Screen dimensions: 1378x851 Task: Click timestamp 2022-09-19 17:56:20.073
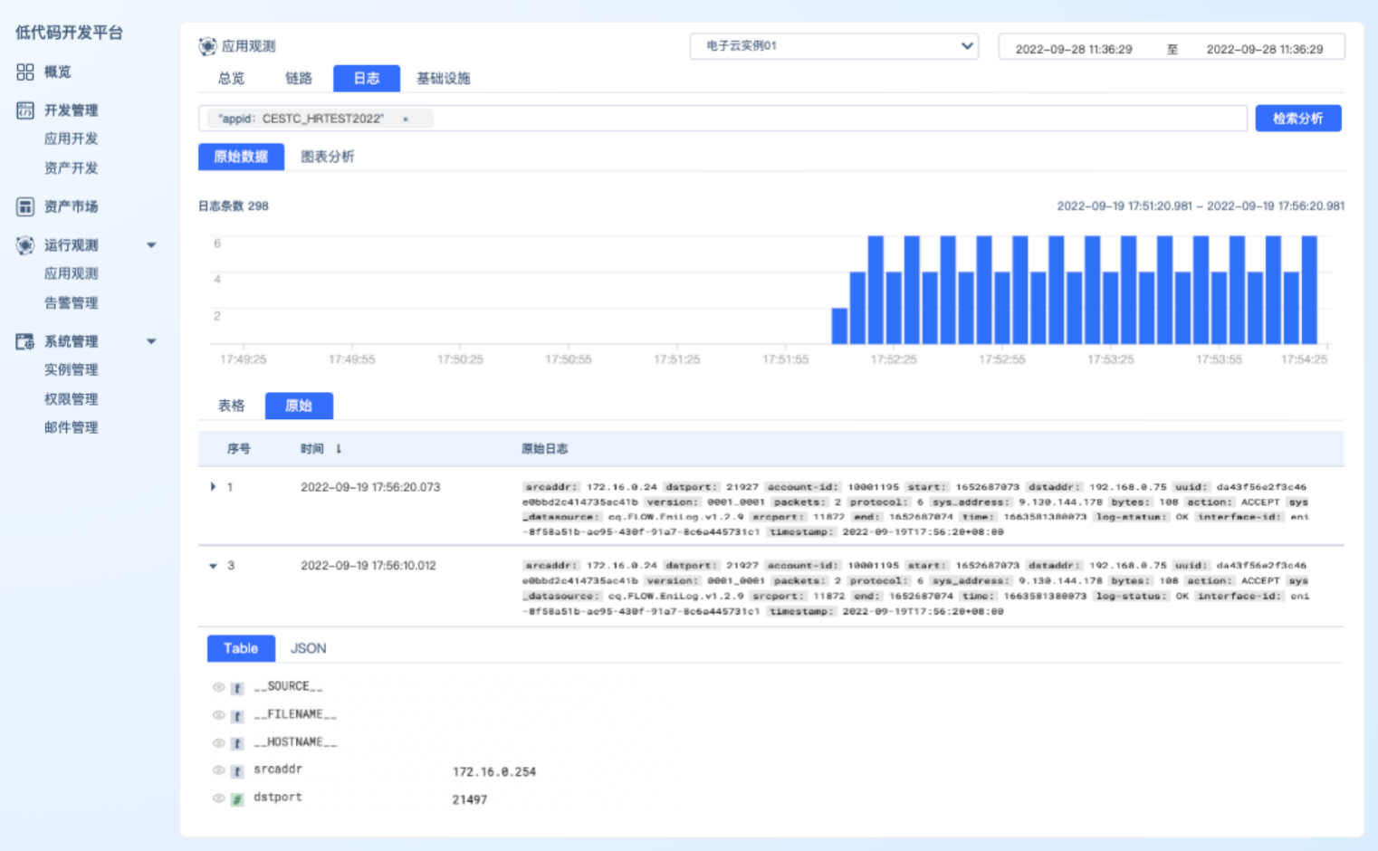pyautogui.click(x=370, y=487)
